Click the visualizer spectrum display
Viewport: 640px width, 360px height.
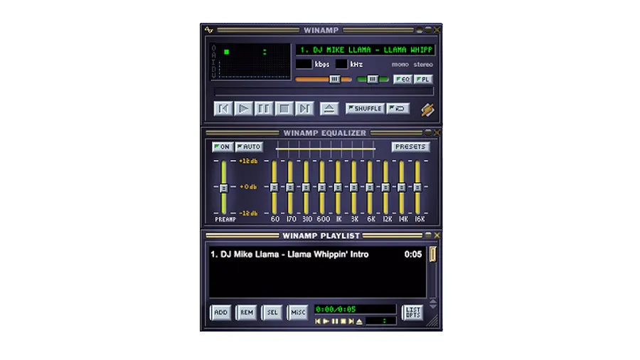click(x=255, y=70)
